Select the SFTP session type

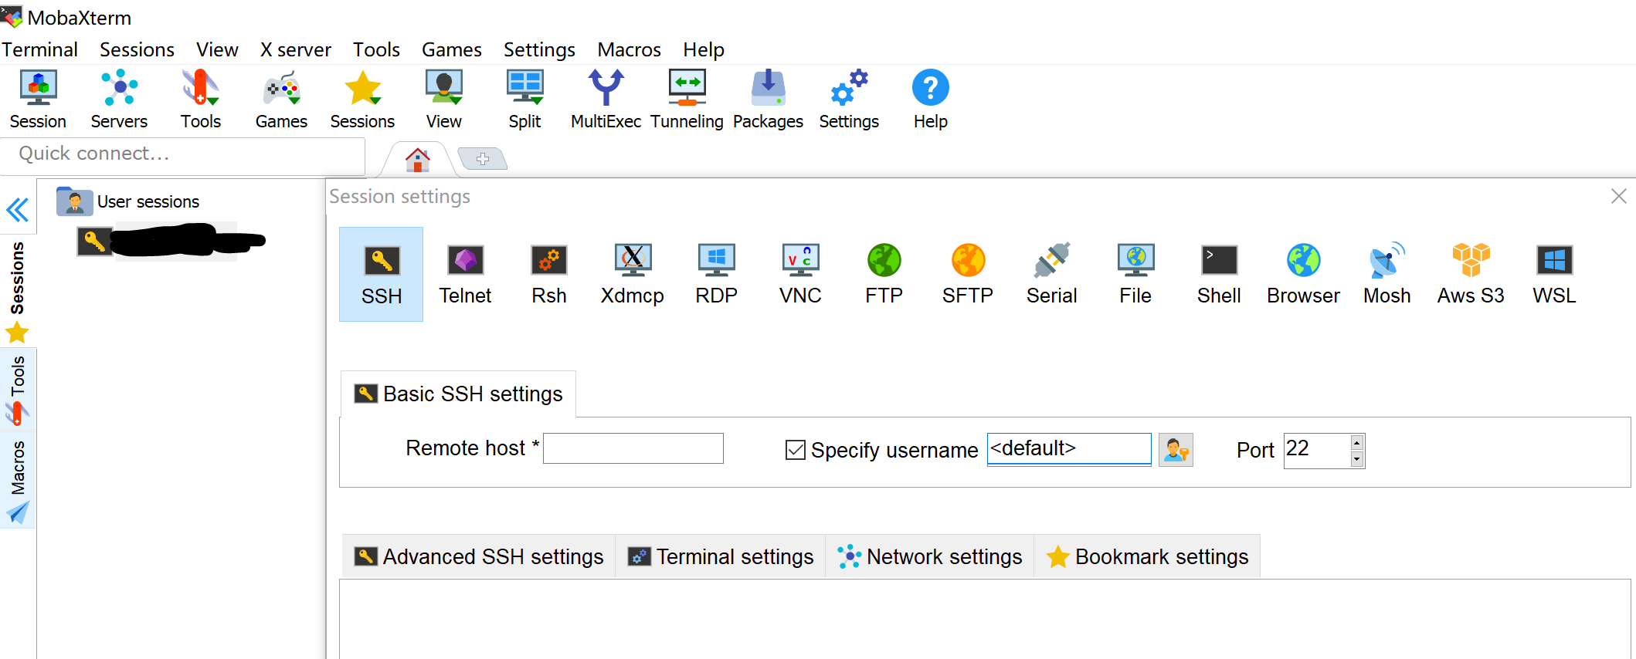968,274
